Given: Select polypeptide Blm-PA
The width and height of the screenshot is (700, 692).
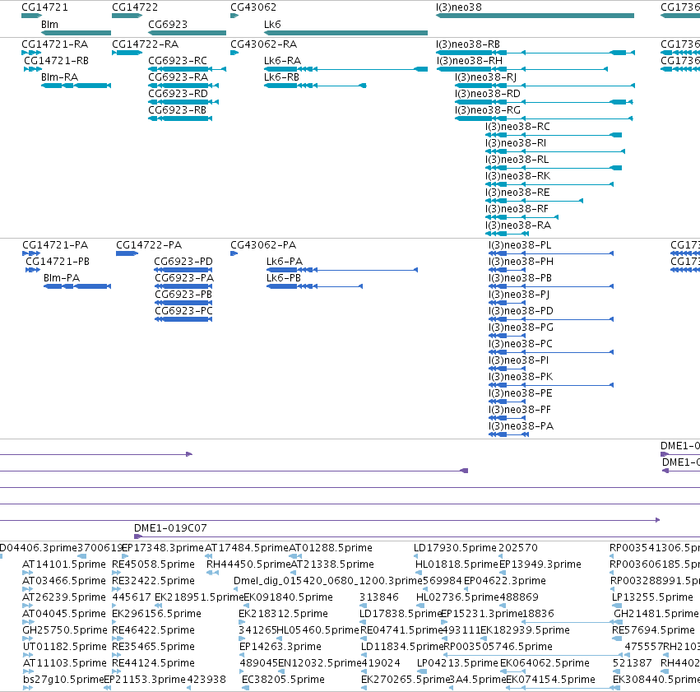Looking at the screenshot, I should 62,278.
